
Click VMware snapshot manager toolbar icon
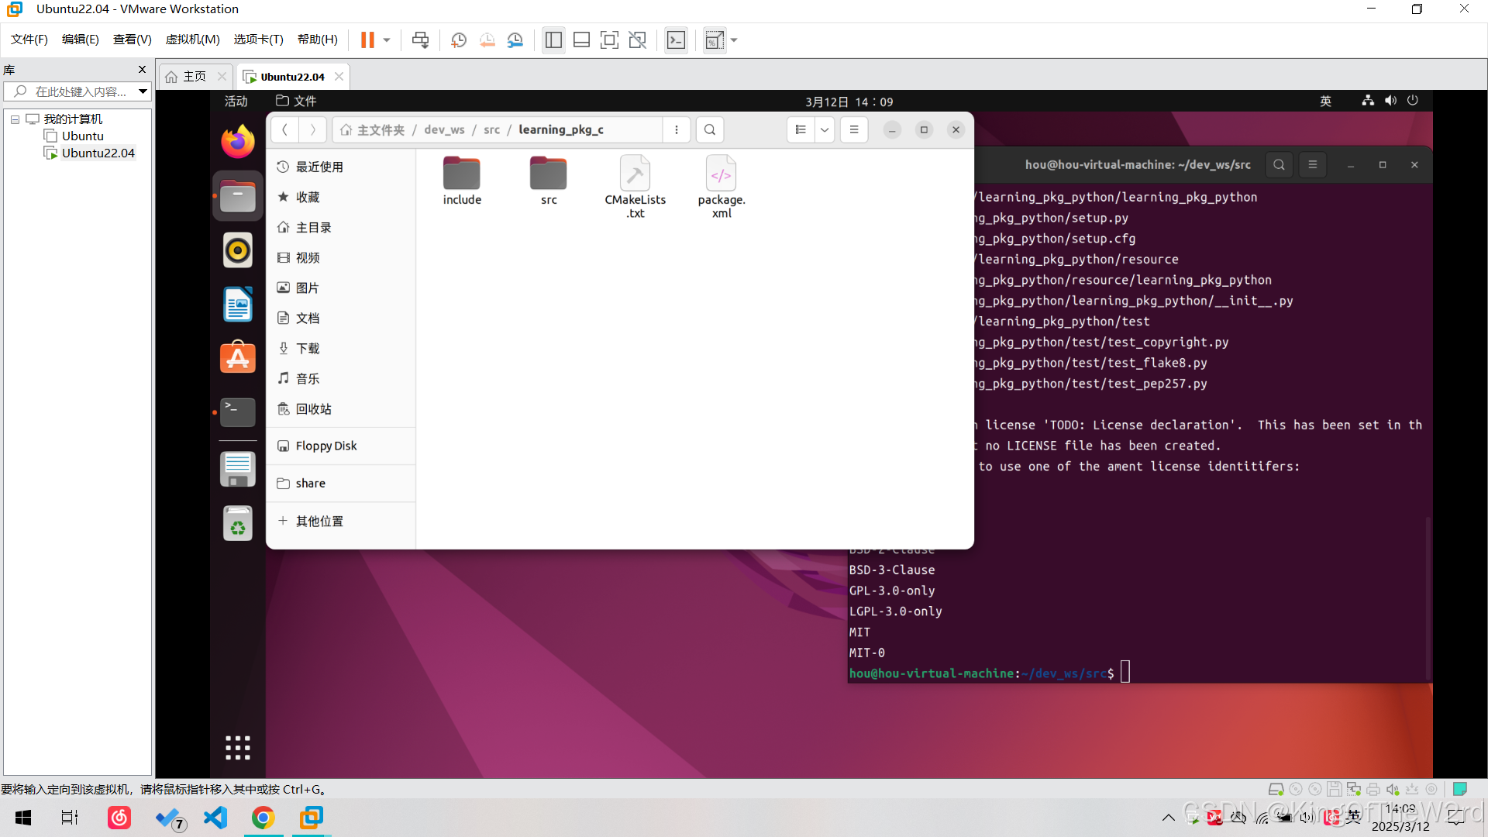(x=515, y=40)
